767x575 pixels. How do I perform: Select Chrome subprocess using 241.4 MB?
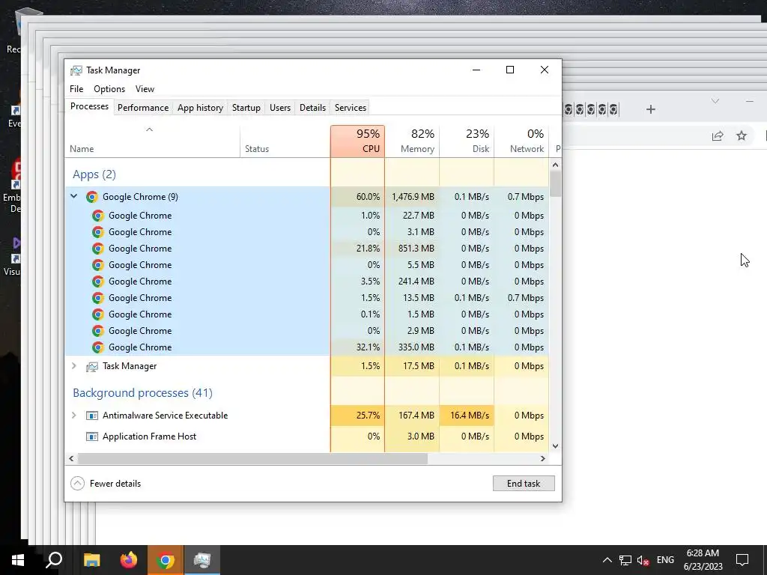306,282
